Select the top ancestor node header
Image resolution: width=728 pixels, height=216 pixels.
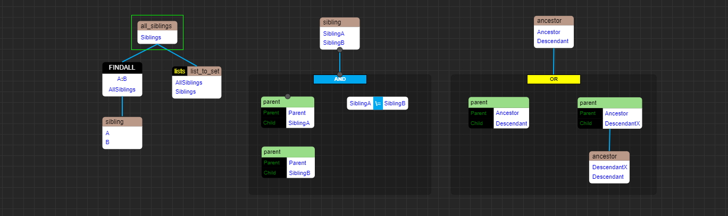[x=554, y=21]
